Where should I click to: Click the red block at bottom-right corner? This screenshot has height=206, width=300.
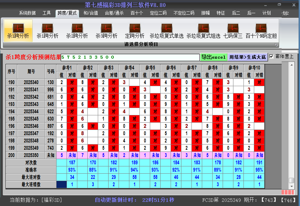288,192
